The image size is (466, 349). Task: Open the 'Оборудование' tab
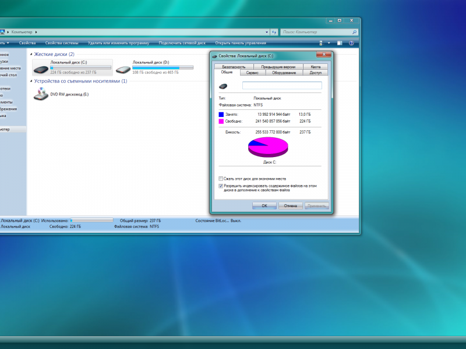tap(284, 73)
